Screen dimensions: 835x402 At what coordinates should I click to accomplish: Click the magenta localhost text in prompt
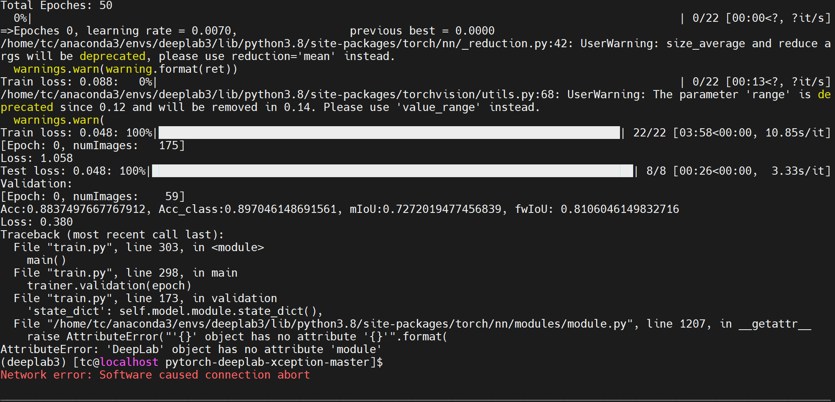click(x=129, y=362)
